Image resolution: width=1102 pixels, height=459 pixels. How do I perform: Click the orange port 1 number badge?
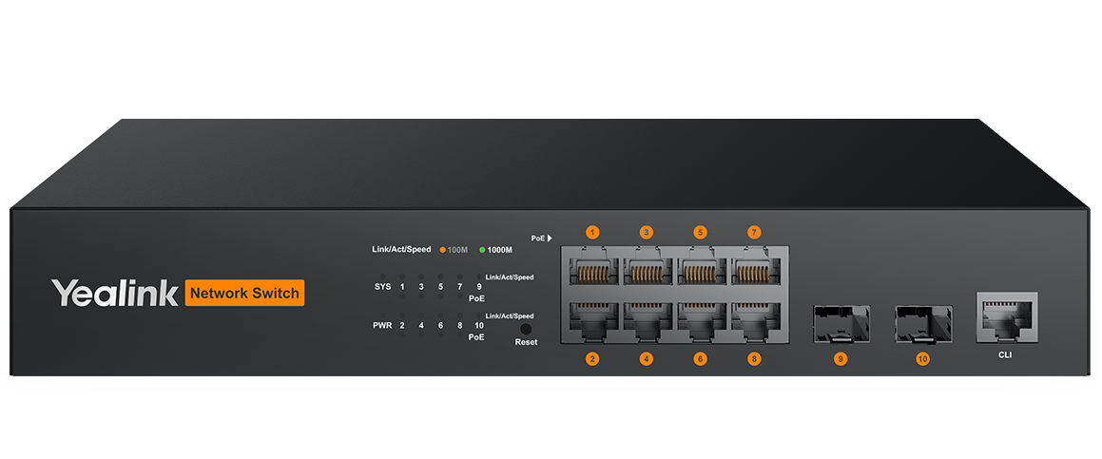pos(592,232)
